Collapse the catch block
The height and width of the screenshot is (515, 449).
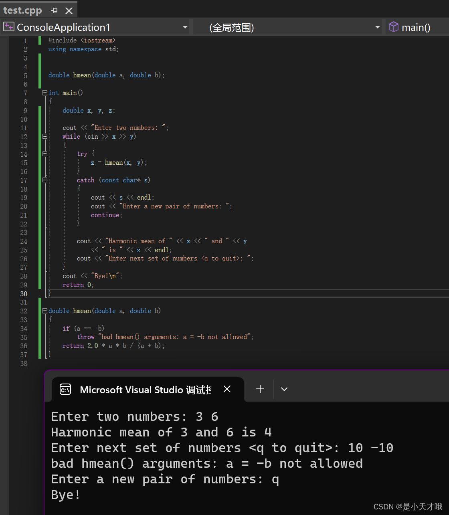pyautogui.click(x=45, y=180)
